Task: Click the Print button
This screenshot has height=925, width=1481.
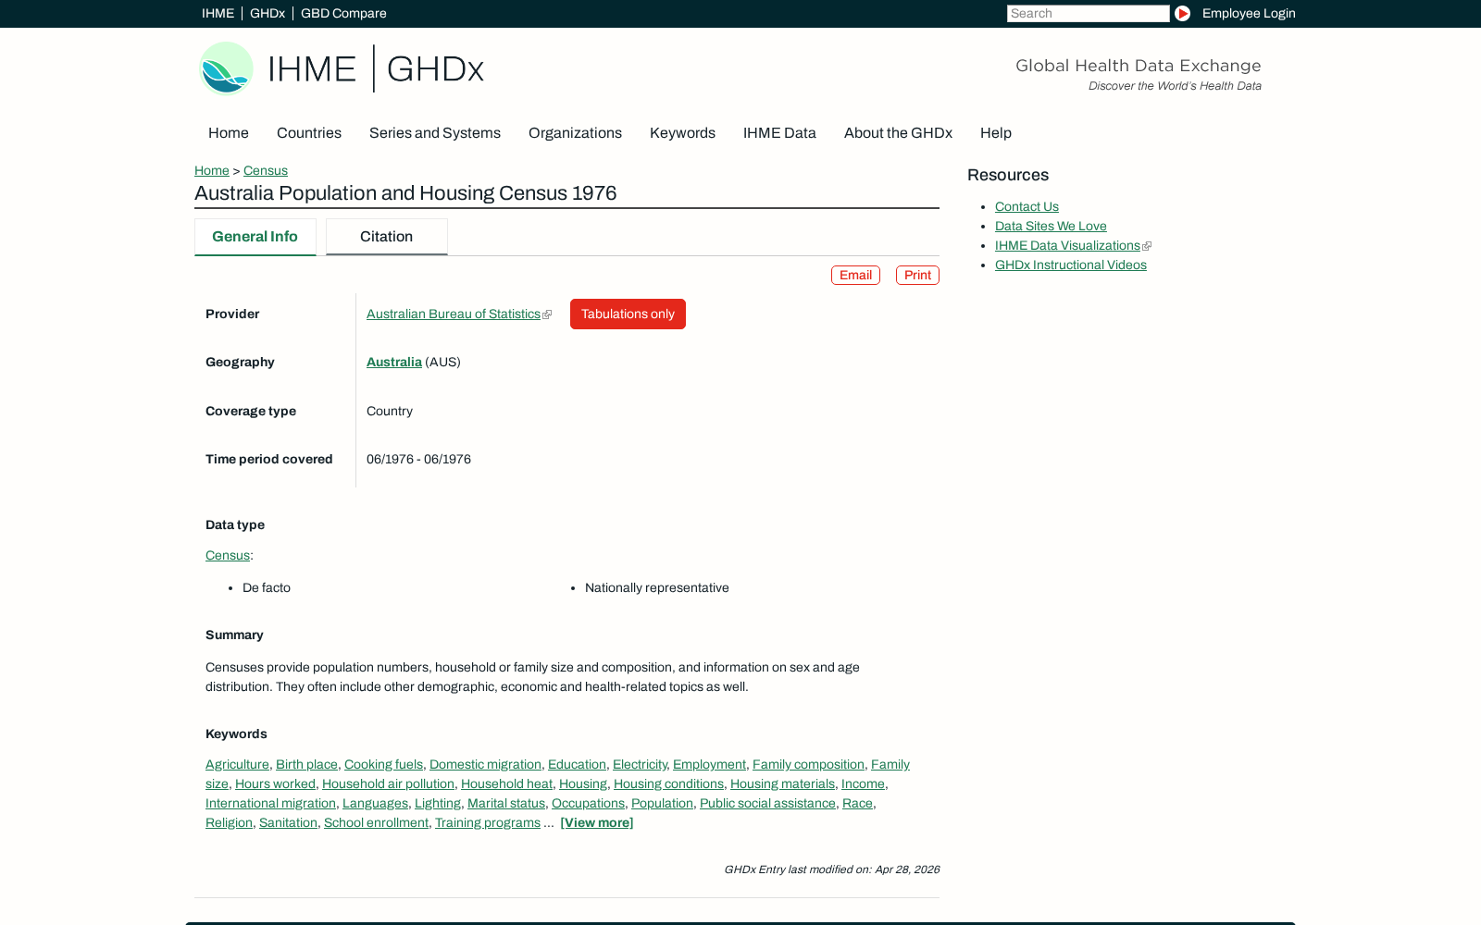Action: pyautogui.click(x=917, y=275)
